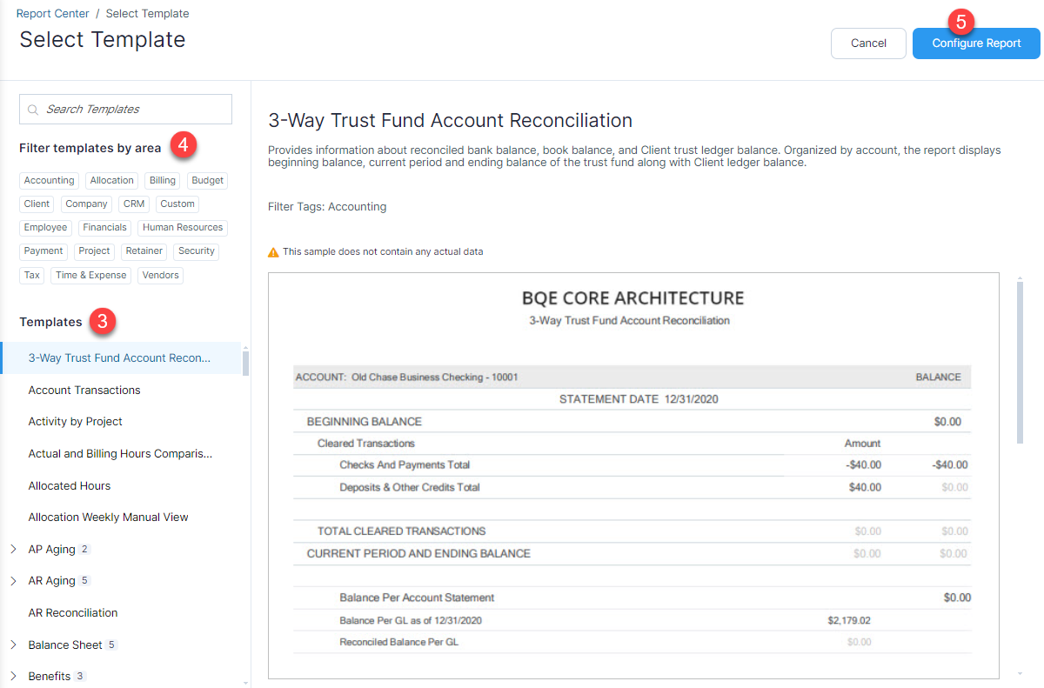Select 3-Way Trust Fund Account Reconciliation template

tap(120, 357)
